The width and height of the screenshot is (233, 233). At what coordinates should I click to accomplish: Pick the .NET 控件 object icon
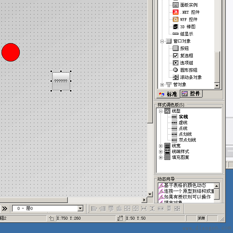[176, 12]
